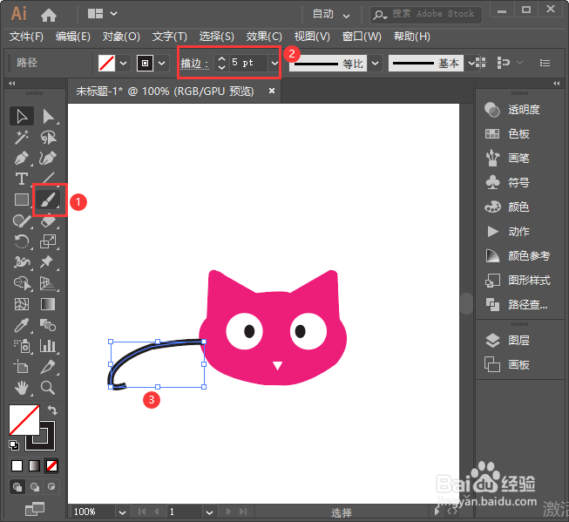Viewport: 569px width, 522px height.
Task: Select the Width warp tool
Action: coord(22,262)
